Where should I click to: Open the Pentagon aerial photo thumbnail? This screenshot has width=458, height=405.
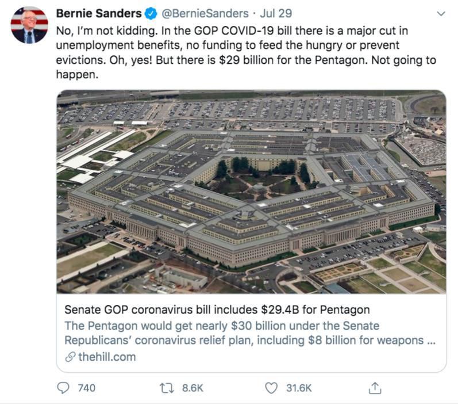tap(251, 192)
